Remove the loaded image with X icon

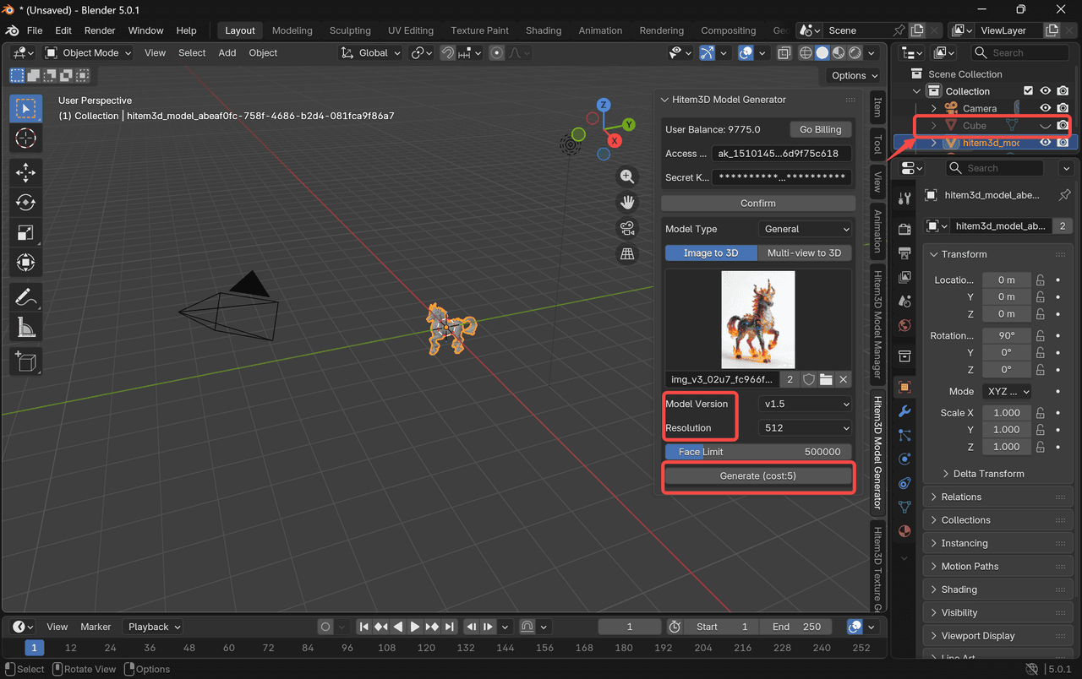(x=843, y=380)
